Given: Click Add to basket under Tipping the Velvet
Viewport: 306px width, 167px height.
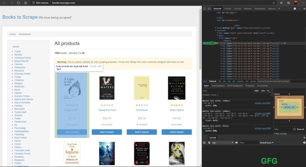Looking at the screenshot, I should (x=107, y=132).
